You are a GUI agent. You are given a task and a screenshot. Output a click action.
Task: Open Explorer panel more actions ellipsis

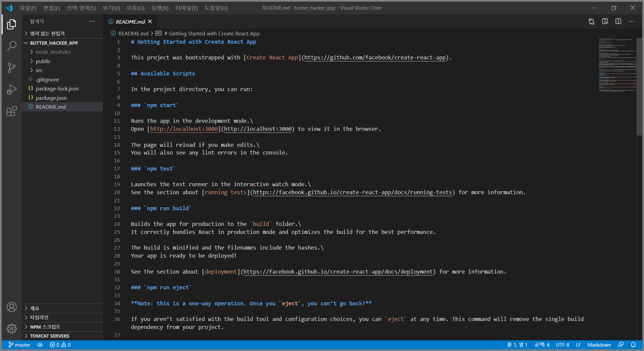(x=92, y=22)
